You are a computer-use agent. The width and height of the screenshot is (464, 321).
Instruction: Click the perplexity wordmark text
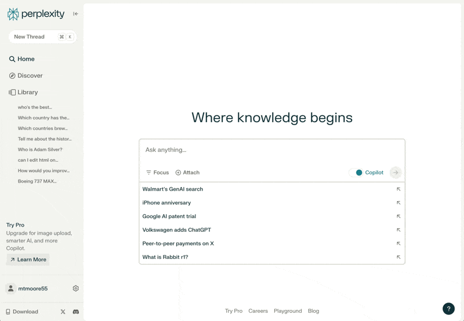[42, 14]
